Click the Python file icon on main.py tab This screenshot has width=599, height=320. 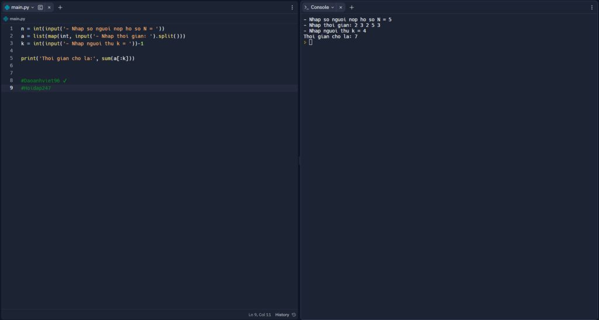(7, 8)
